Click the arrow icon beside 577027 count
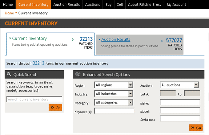 click(162, 41)
